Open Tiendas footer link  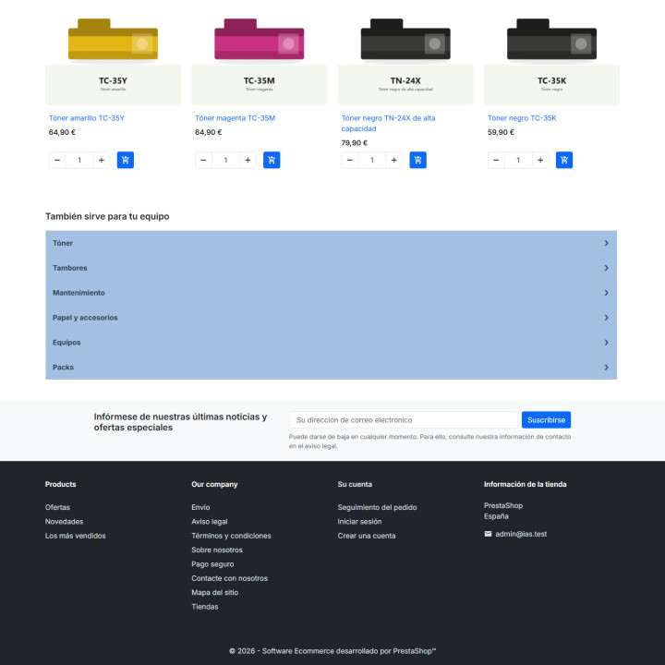205,607
